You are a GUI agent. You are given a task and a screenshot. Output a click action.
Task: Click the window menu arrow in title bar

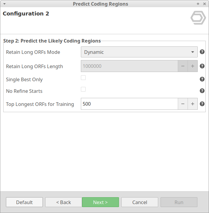(x=4, y=4)
